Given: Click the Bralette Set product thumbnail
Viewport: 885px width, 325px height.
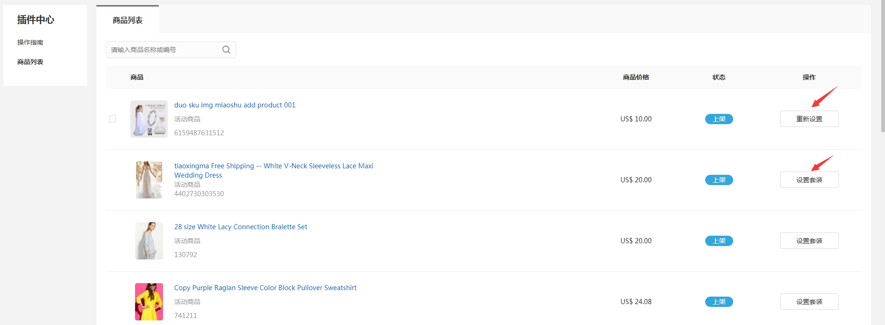Looking at the screenshot, I should pos(149,241).
